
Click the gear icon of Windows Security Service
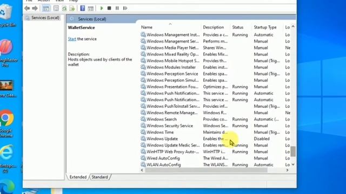[x=143, y=126]
